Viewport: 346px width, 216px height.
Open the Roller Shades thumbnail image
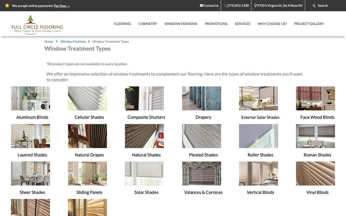259,136
